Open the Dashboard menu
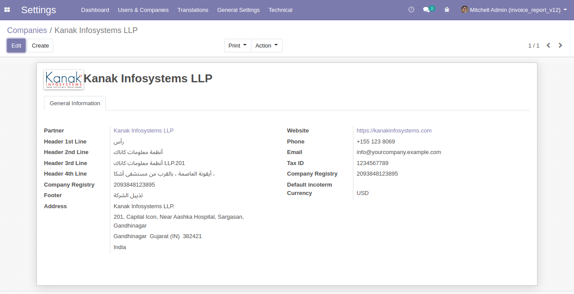This screenshot has width=574, height=294. 95,10
